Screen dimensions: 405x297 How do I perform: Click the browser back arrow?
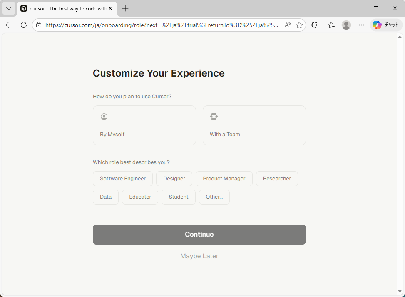click(x=9, y=25)
